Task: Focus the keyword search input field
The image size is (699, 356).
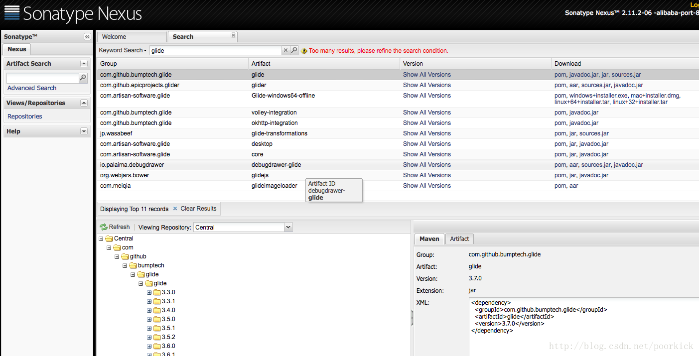Action: click(x=215, y=50)
